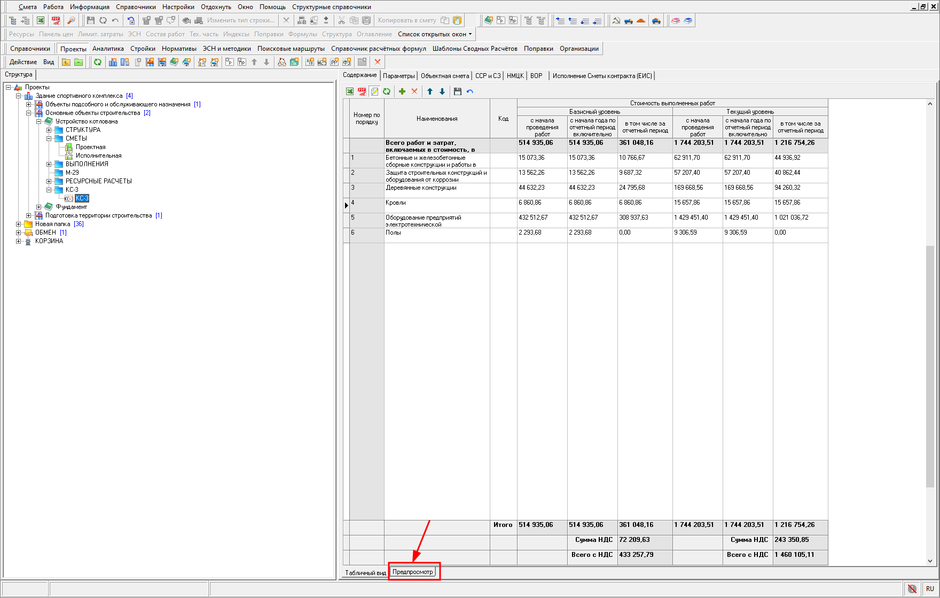Viewport: 940px width, 598px height.
Task: Refresh the project tree with green arrows icon
Action: coord(98,62)
